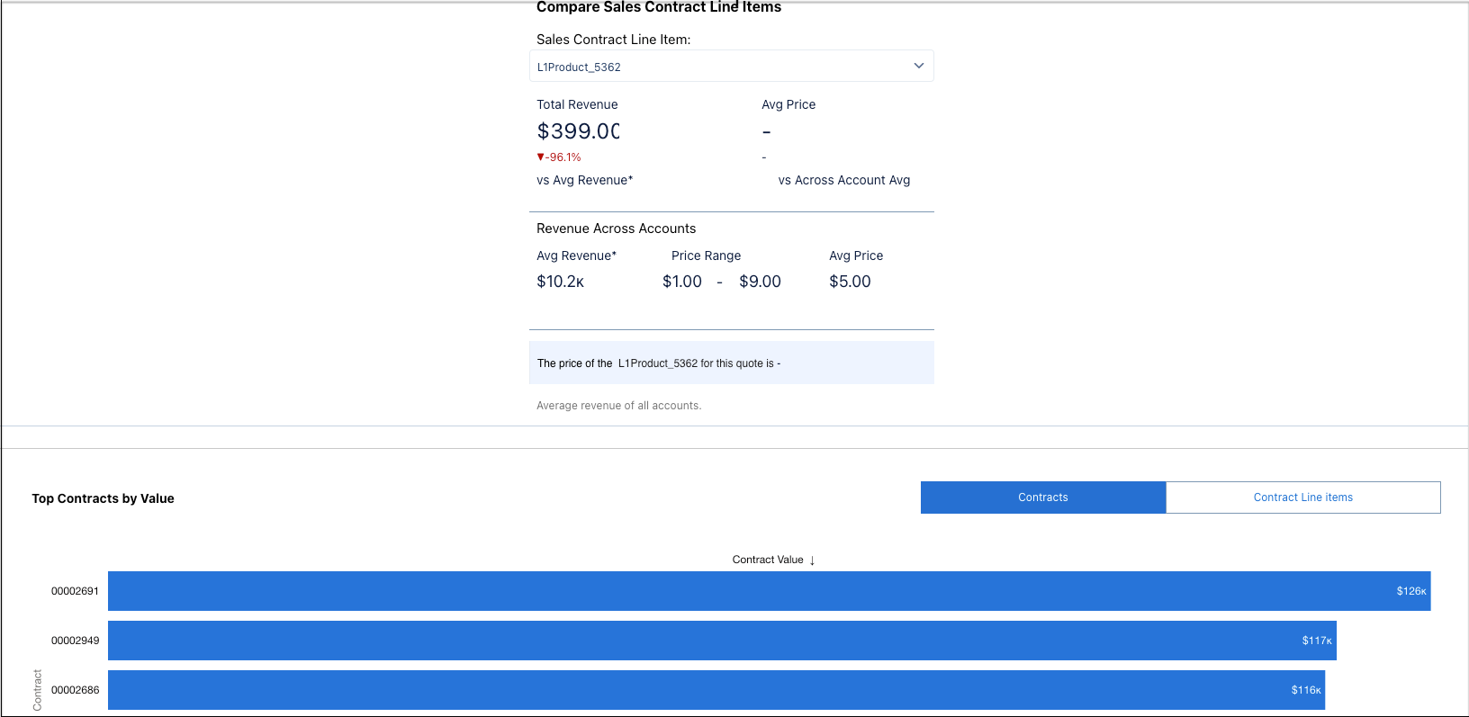Click the $399.00 Total Revenue value
The height and width of the screenshot is (717, 1469).
[578, 131]
